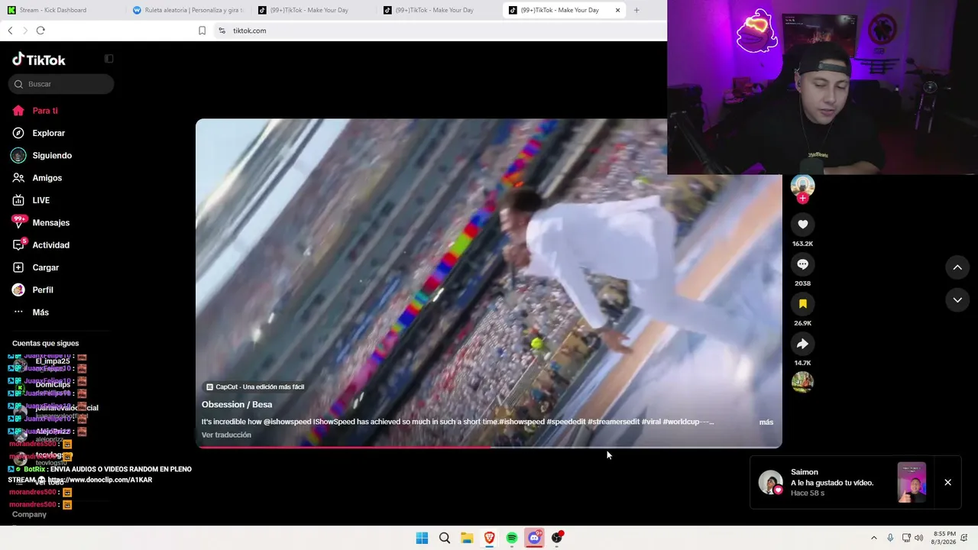The width and height of the screenshot is (978, 550).
Task: Open the clock showing 8:55 PM
Action: coord(945,538)
